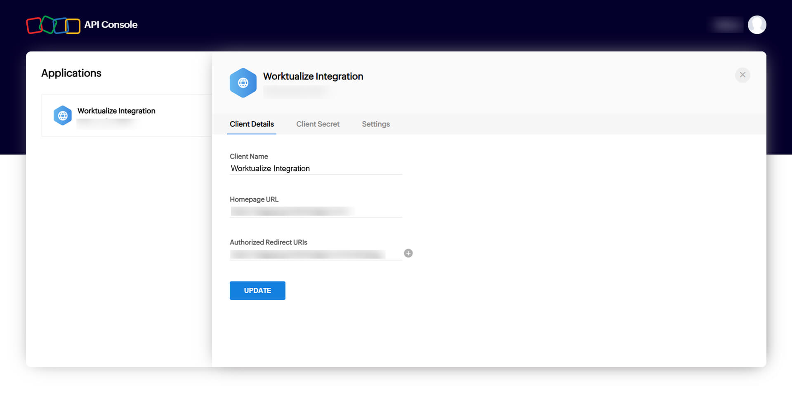
Task: Dismiss the detail panel via the X icon
Action: click(x=742, y=75)
